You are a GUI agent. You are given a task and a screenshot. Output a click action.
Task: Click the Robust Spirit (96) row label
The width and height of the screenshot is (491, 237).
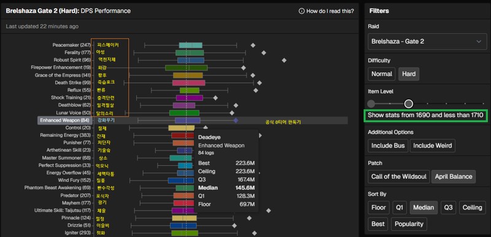tap(72, 60)
